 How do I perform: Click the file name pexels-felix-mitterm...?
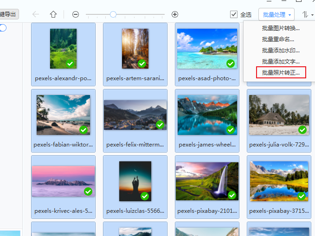[x=135, y=145]
